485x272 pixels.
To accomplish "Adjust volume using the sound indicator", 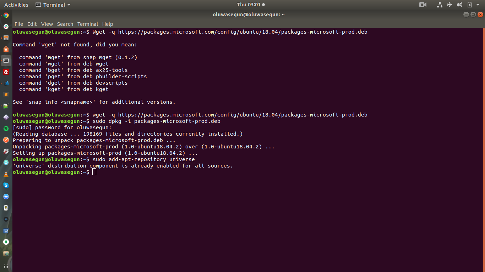I will pos(459,5).
